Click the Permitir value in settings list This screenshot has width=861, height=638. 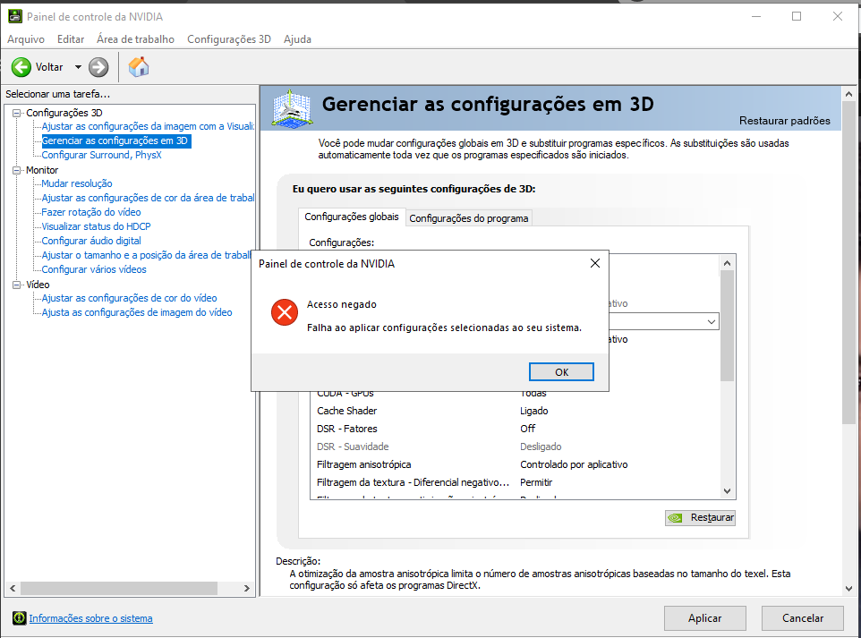point(536,482)
